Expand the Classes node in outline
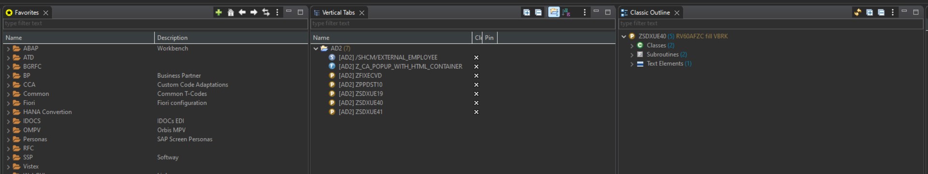The height and width of the screenshot is (174, 928). point(632,45)
